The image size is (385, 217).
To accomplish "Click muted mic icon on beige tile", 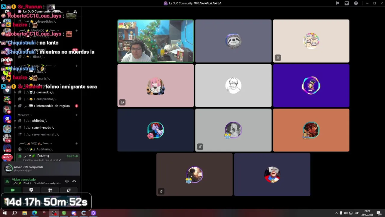I will click(x=278, y=58).
